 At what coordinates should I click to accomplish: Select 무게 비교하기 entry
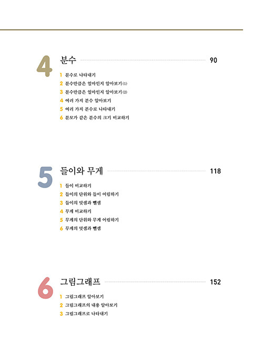[x=78, y=211]
